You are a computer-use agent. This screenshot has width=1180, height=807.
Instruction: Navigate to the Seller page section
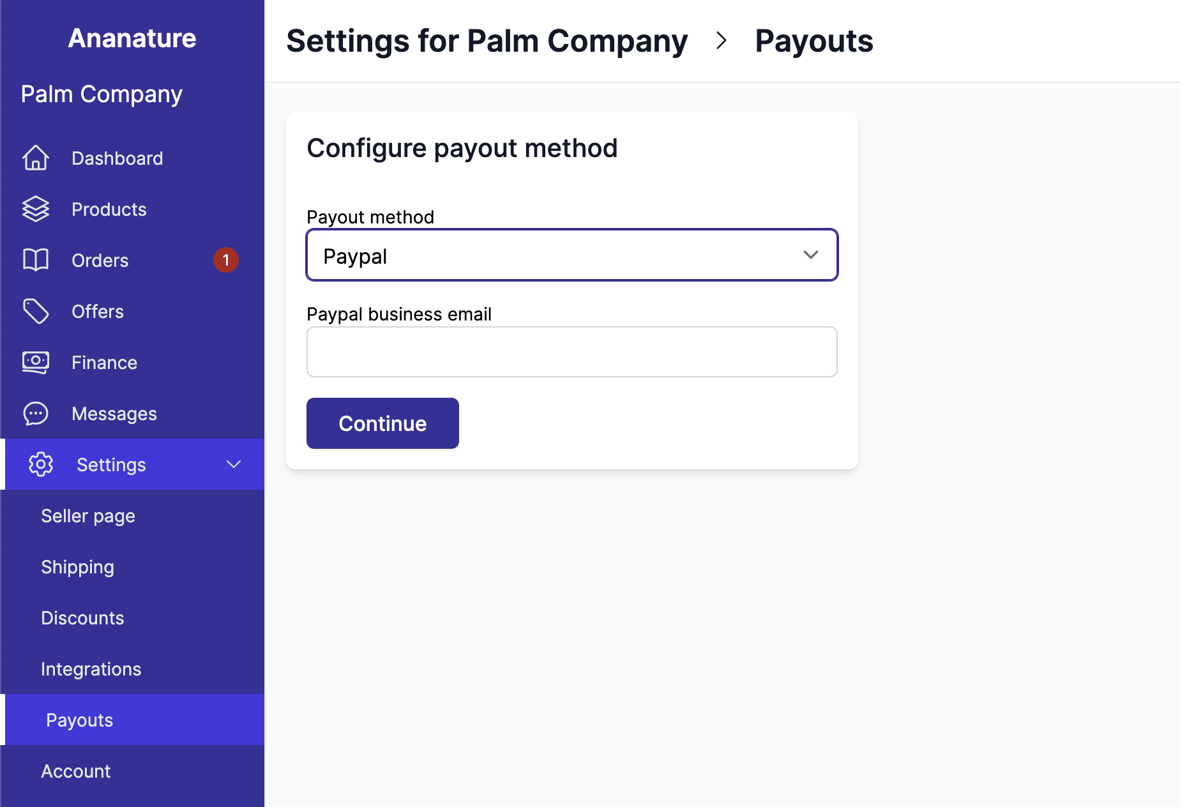88,515
